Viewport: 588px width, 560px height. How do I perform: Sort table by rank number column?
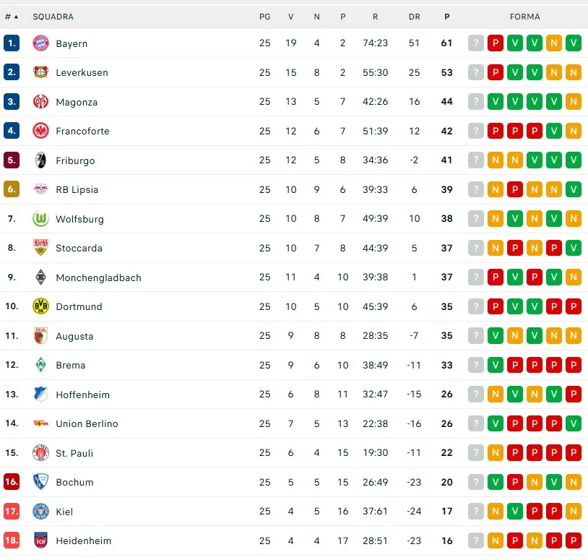pos(12,17)
